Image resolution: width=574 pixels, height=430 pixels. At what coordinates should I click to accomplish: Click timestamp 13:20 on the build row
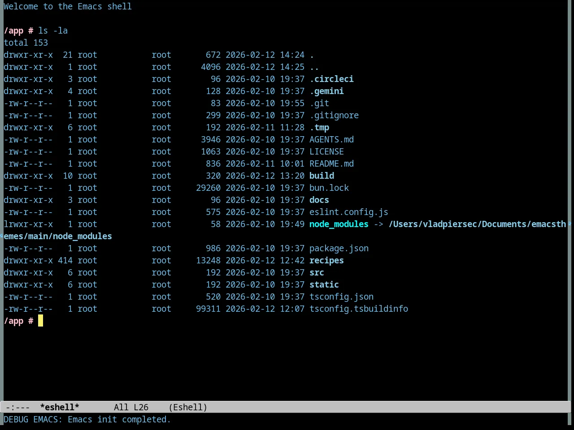click(292, 176)
